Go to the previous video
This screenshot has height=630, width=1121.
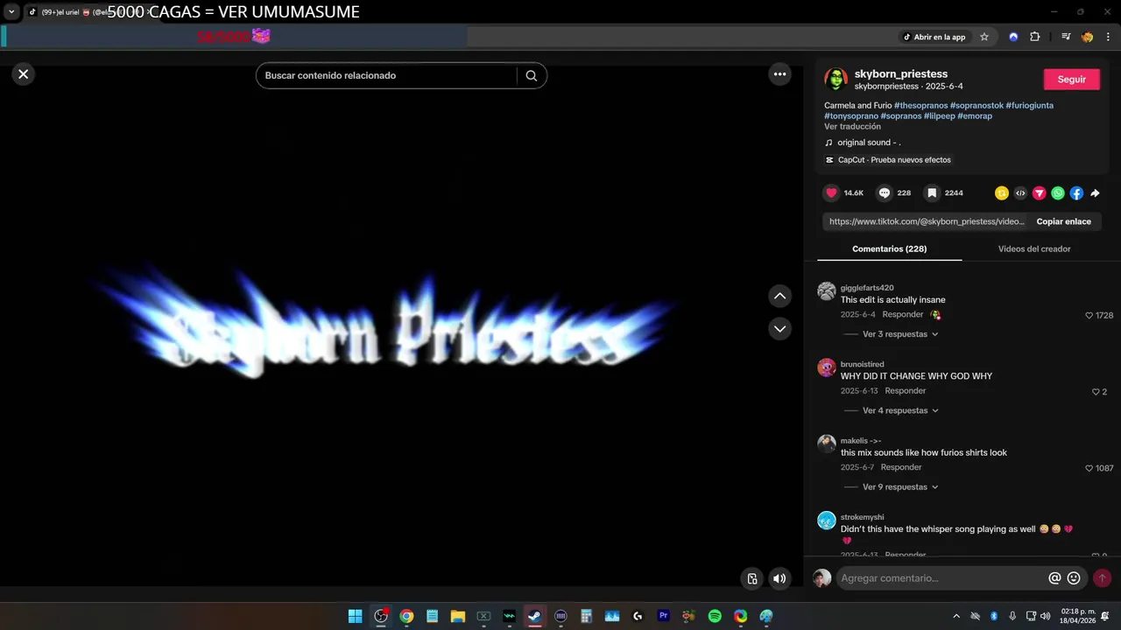tap(779, 297)
